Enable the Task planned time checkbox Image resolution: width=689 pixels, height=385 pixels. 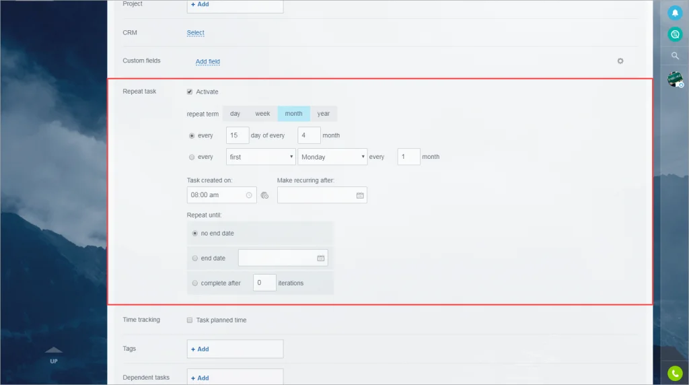[190, 320]
